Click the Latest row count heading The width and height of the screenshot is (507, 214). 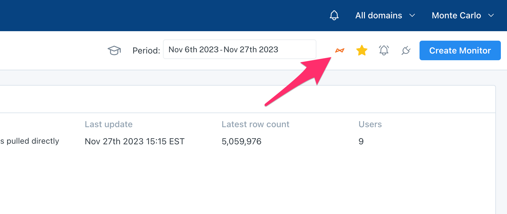[255, 124]
